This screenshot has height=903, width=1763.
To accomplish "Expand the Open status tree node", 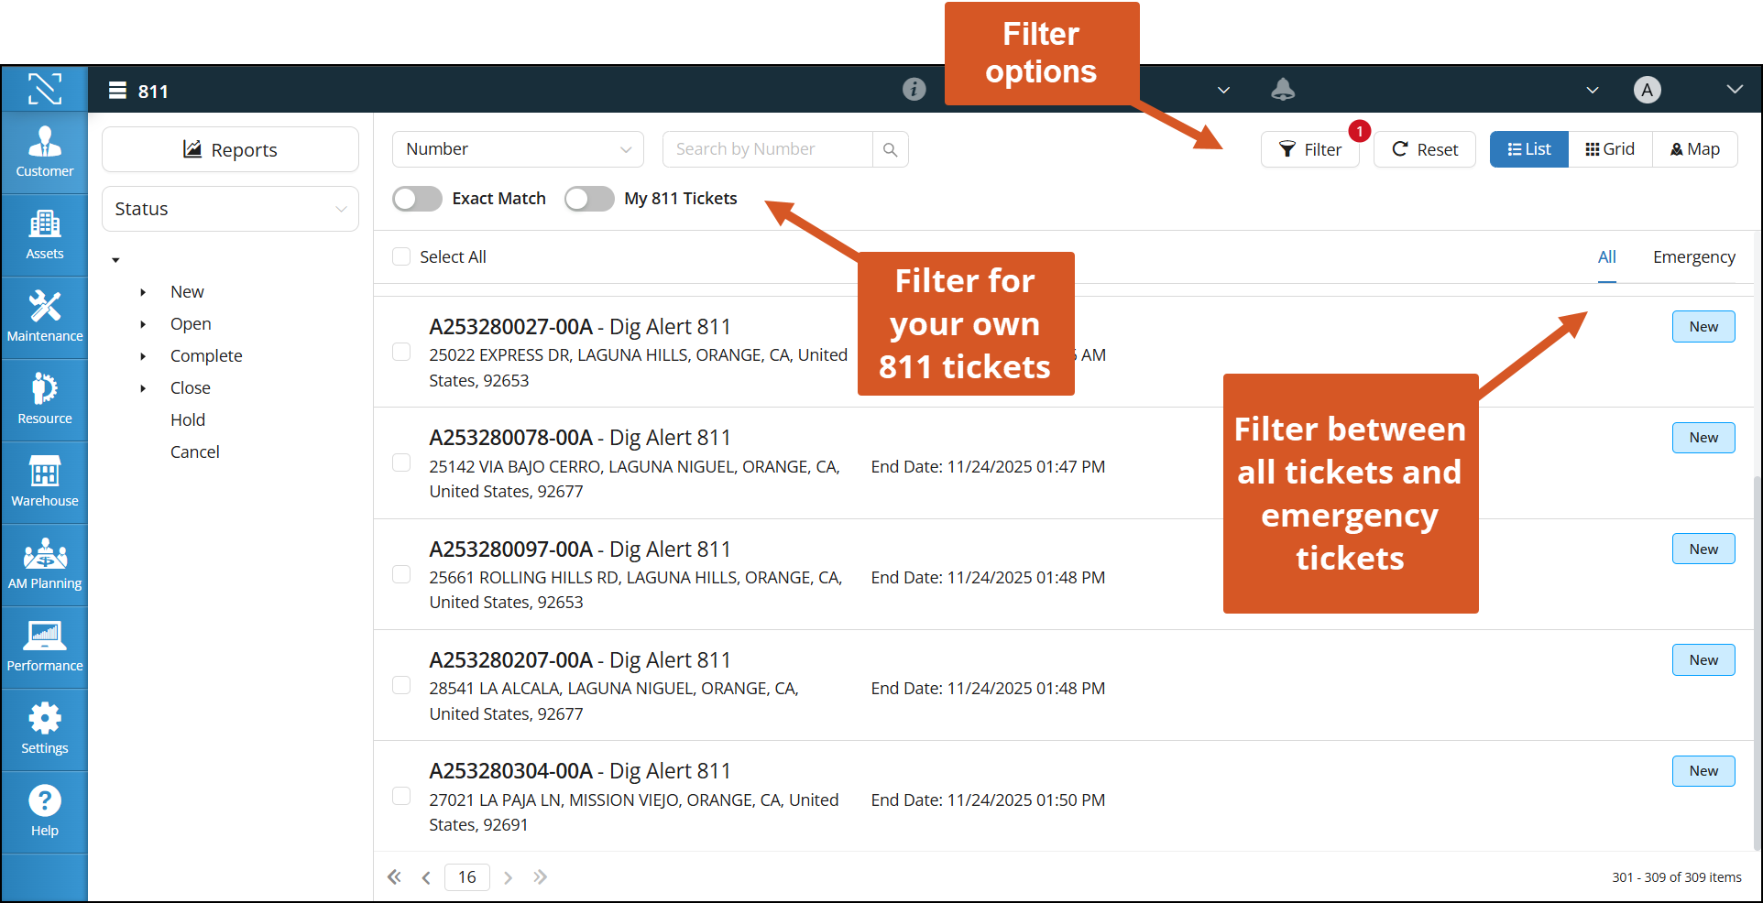I will (x=143, y=324).
